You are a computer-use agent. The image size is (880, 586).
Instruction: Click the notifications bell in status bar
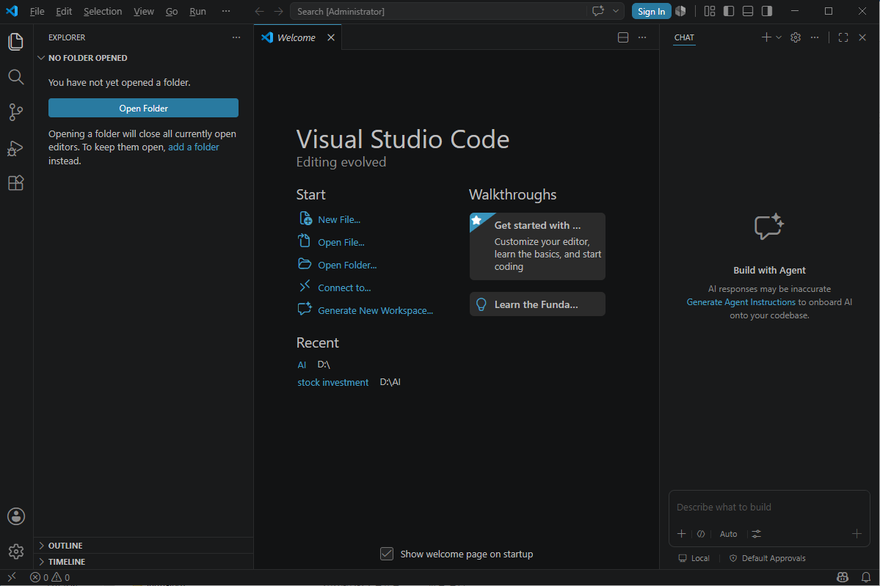[x=866, y=577]
